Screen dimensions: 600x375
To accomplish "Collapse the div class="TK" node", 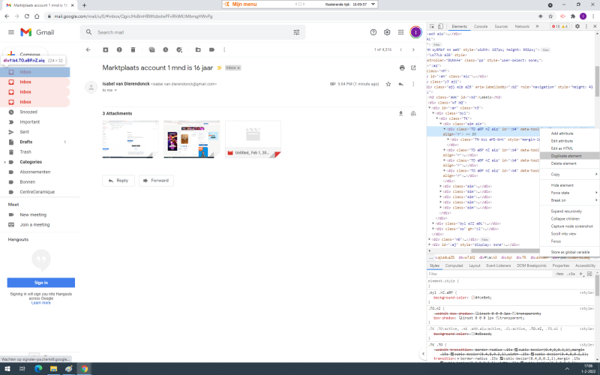I will (437, 118).
